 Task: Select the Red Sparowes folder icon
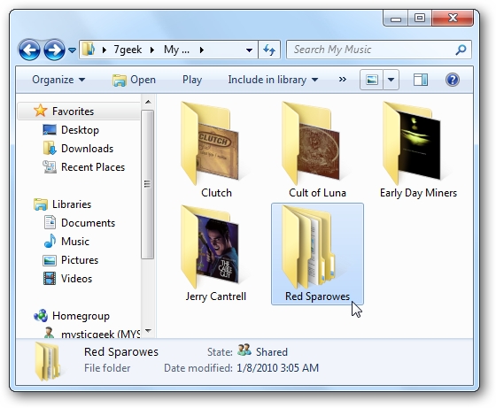(x=309, y=248)
